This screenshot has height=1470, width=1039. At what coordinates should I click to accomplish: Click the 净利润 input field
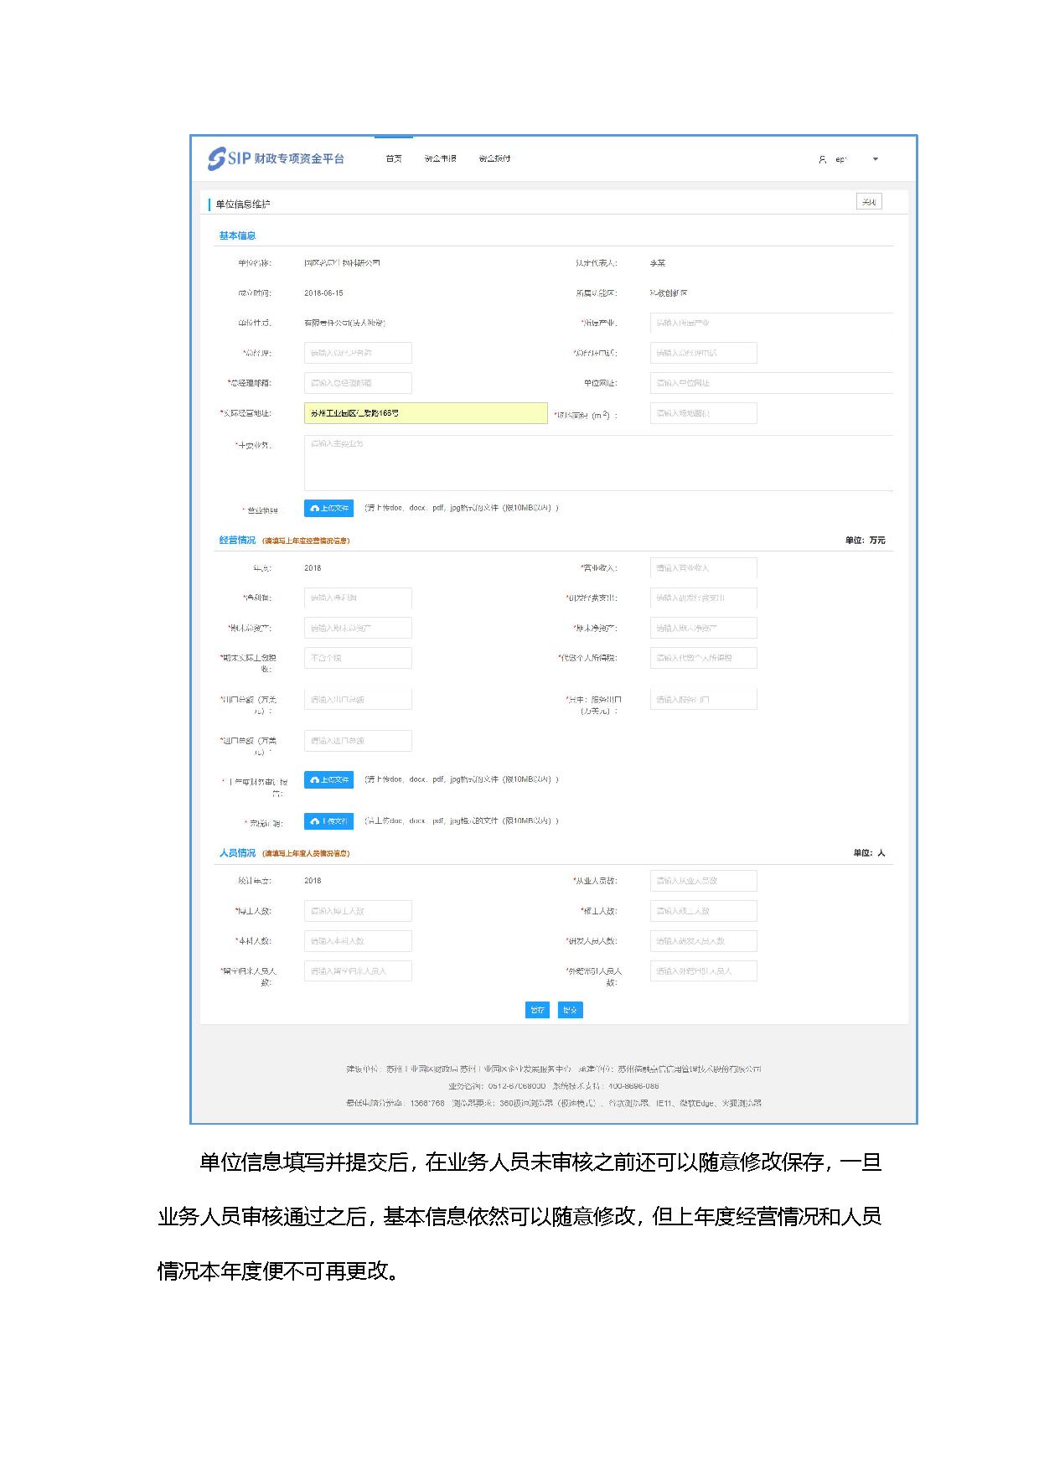tap(358, 598)
